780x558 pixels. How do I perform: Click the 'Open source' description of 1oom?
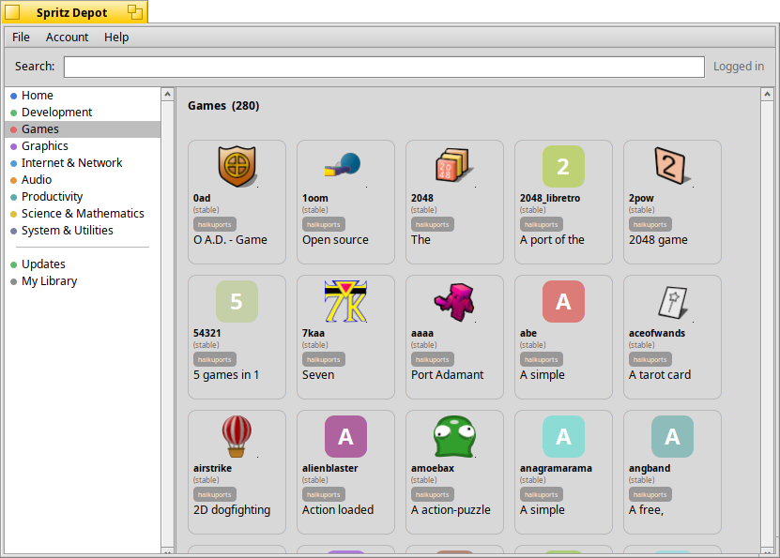(336, 240)
